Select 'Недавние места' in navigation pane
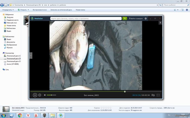This screenshot has height=118, width=190. pos(11,20)
